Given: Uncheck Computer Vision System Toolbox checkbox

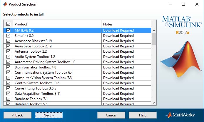Looking at the screenshot, I should 8,78.
